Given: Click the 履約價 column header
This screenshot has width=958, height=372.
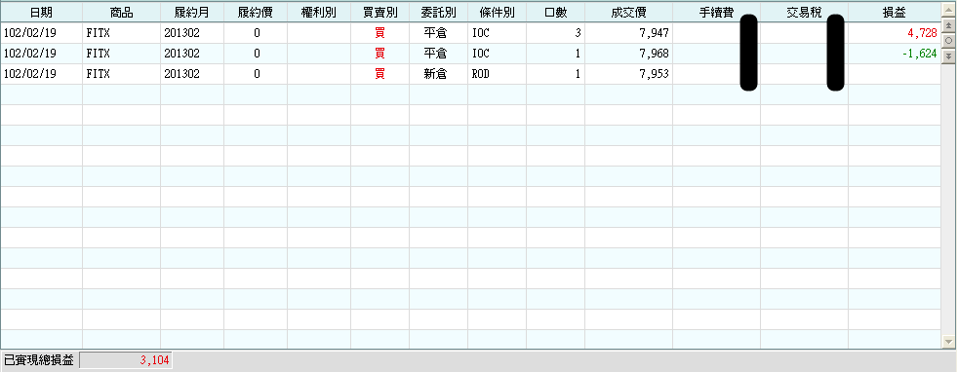Looking at the screenshot, I should [x=256, y=12].
